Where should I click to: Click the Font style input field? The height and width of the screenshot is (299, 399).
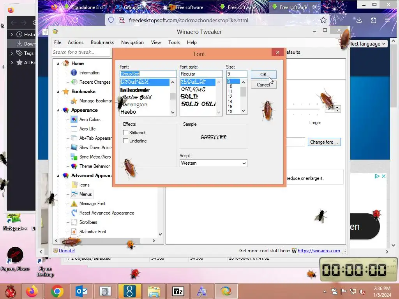pyautogui.click(x=201, y=74)
